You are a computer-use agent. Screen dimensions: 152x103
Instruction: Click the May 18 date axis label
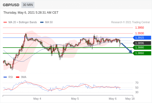tap(130, 99)
